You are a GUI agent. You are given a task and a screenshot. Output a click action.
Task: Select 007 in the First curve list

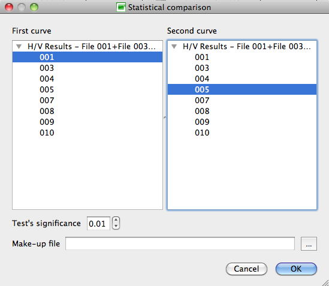point(87,100)
